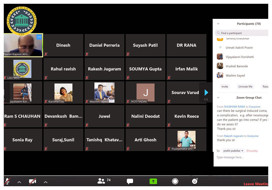Click Vrushali Bansode's avatar in participants list
This screenshot has height=190, width=272.
[220, 66]
